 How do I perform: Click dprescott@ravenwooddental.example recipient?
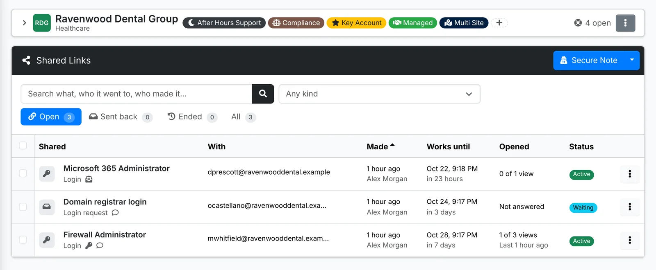(269, 172)
